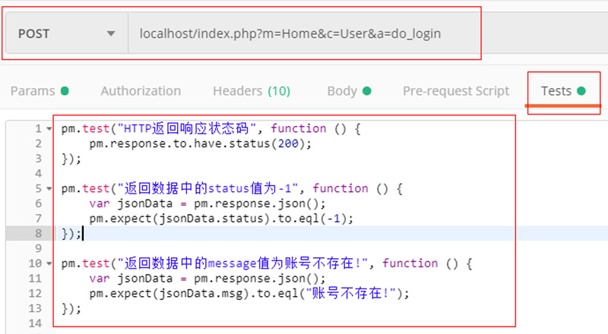Image resolution: width=608 pixels, height=334 pixels.
Task: Click the Tests tab
Action: click(556, 91)
